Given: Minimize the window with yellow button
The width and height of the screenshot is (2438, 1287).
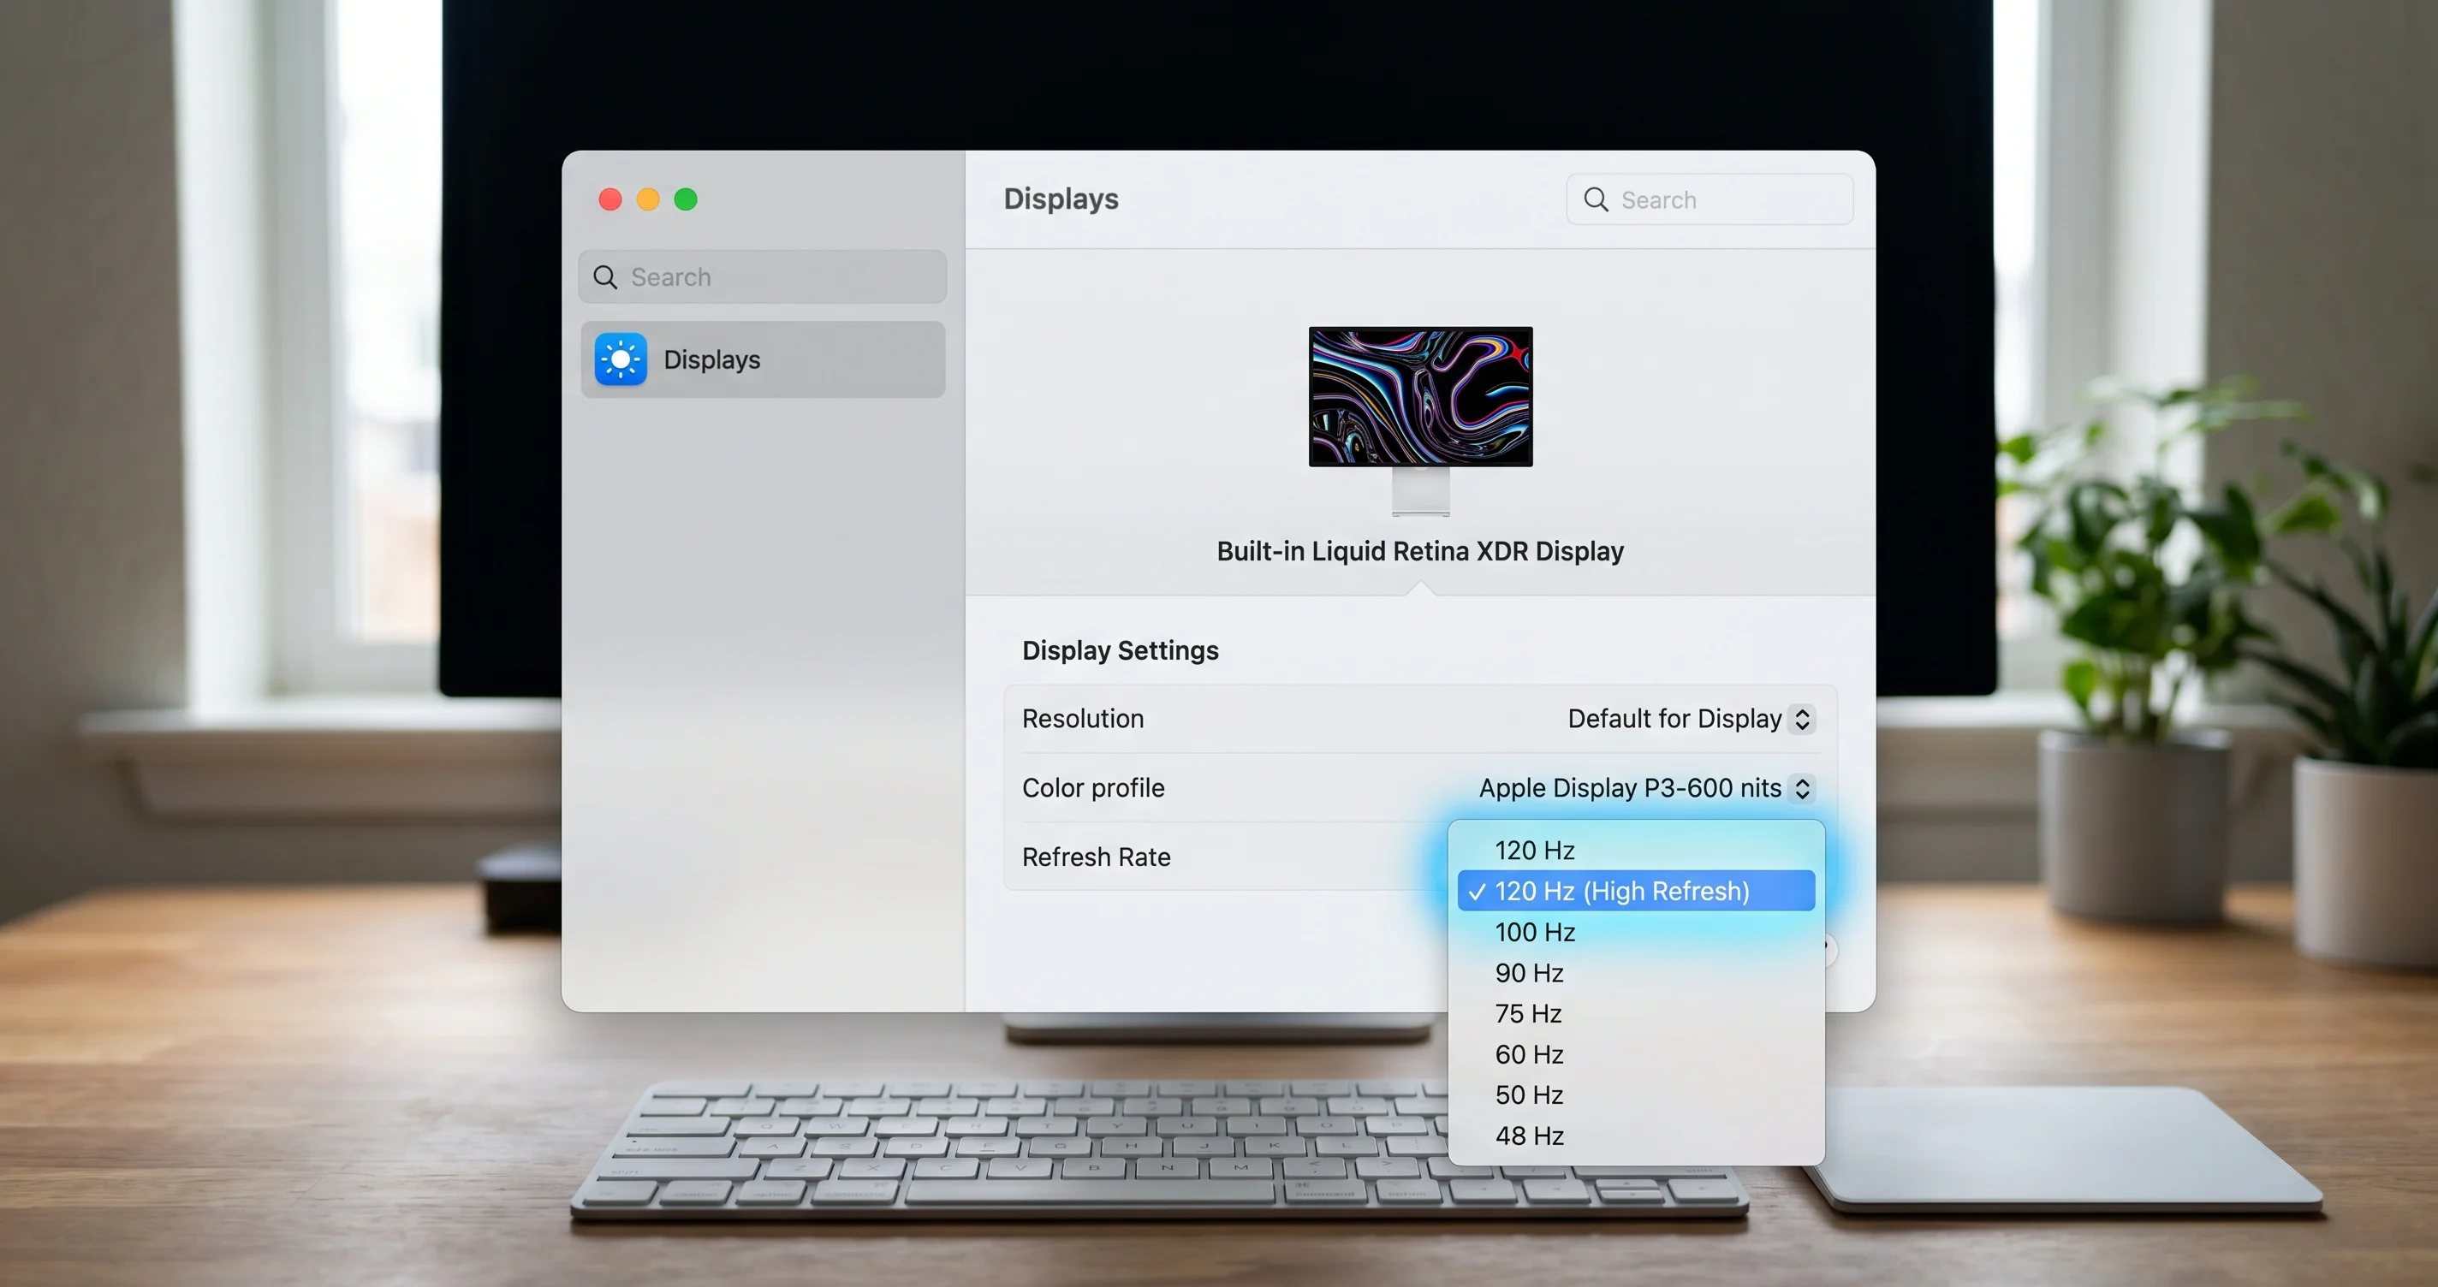Looking at the screenshot, I should 648,199.
